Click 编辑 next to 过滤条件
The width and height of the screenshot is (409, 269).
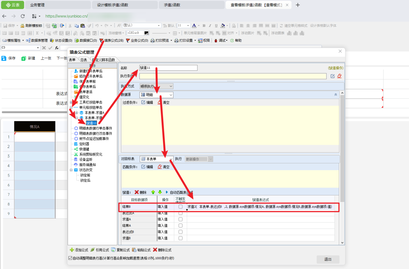point(147,102)
